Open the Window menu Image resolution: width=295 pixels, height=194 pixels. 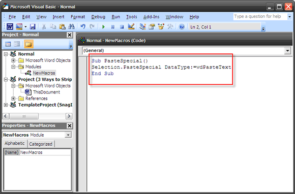point(174,17)
